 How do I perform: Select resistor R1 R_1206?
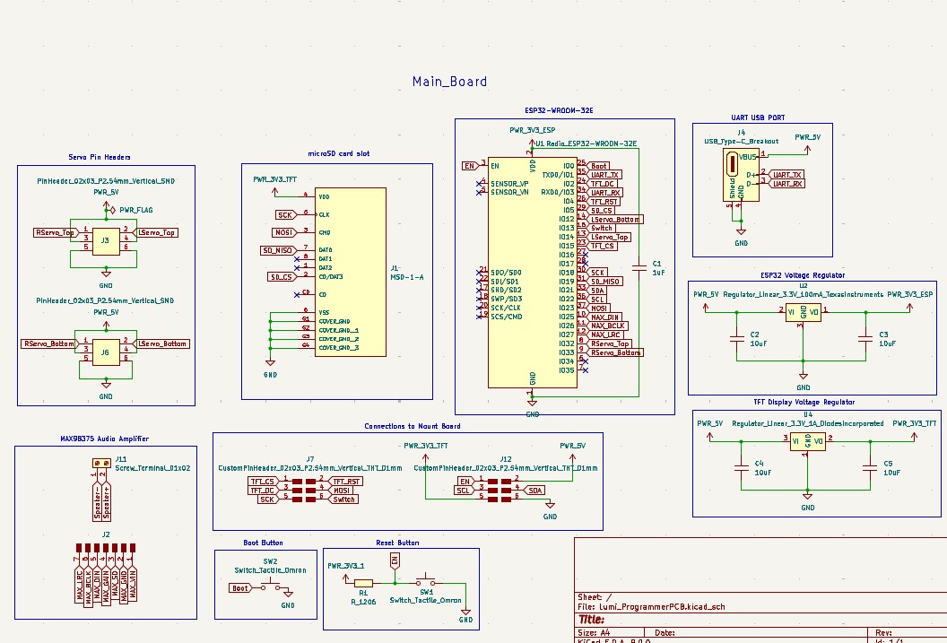click(363, 583)
